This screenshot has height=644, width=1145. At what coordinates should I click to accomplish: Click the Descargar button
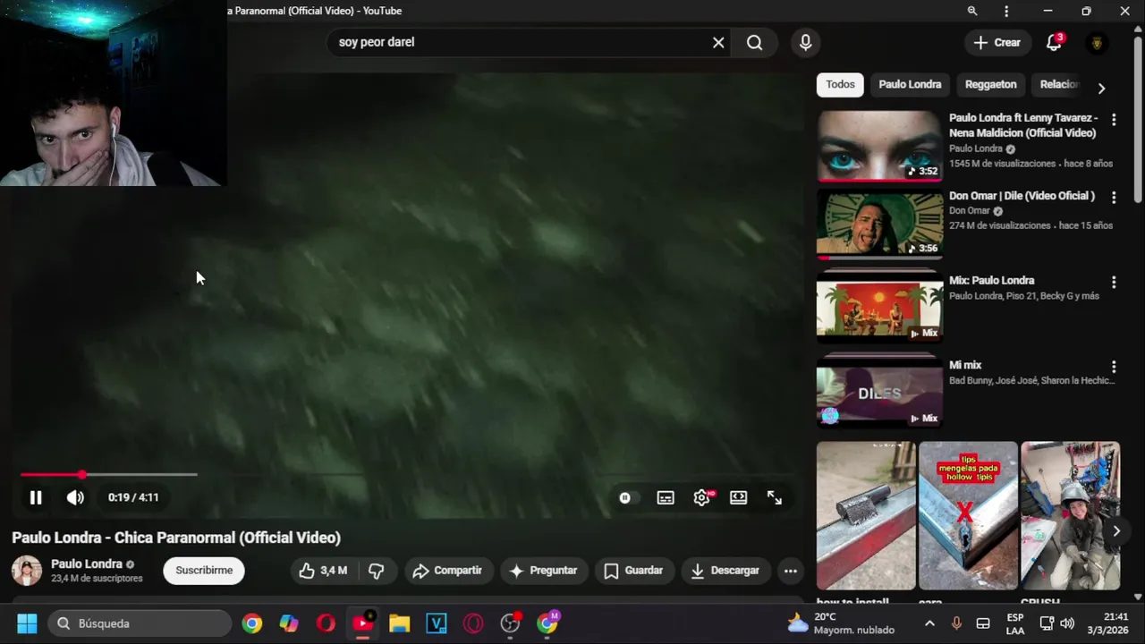(x=725, y=571)
